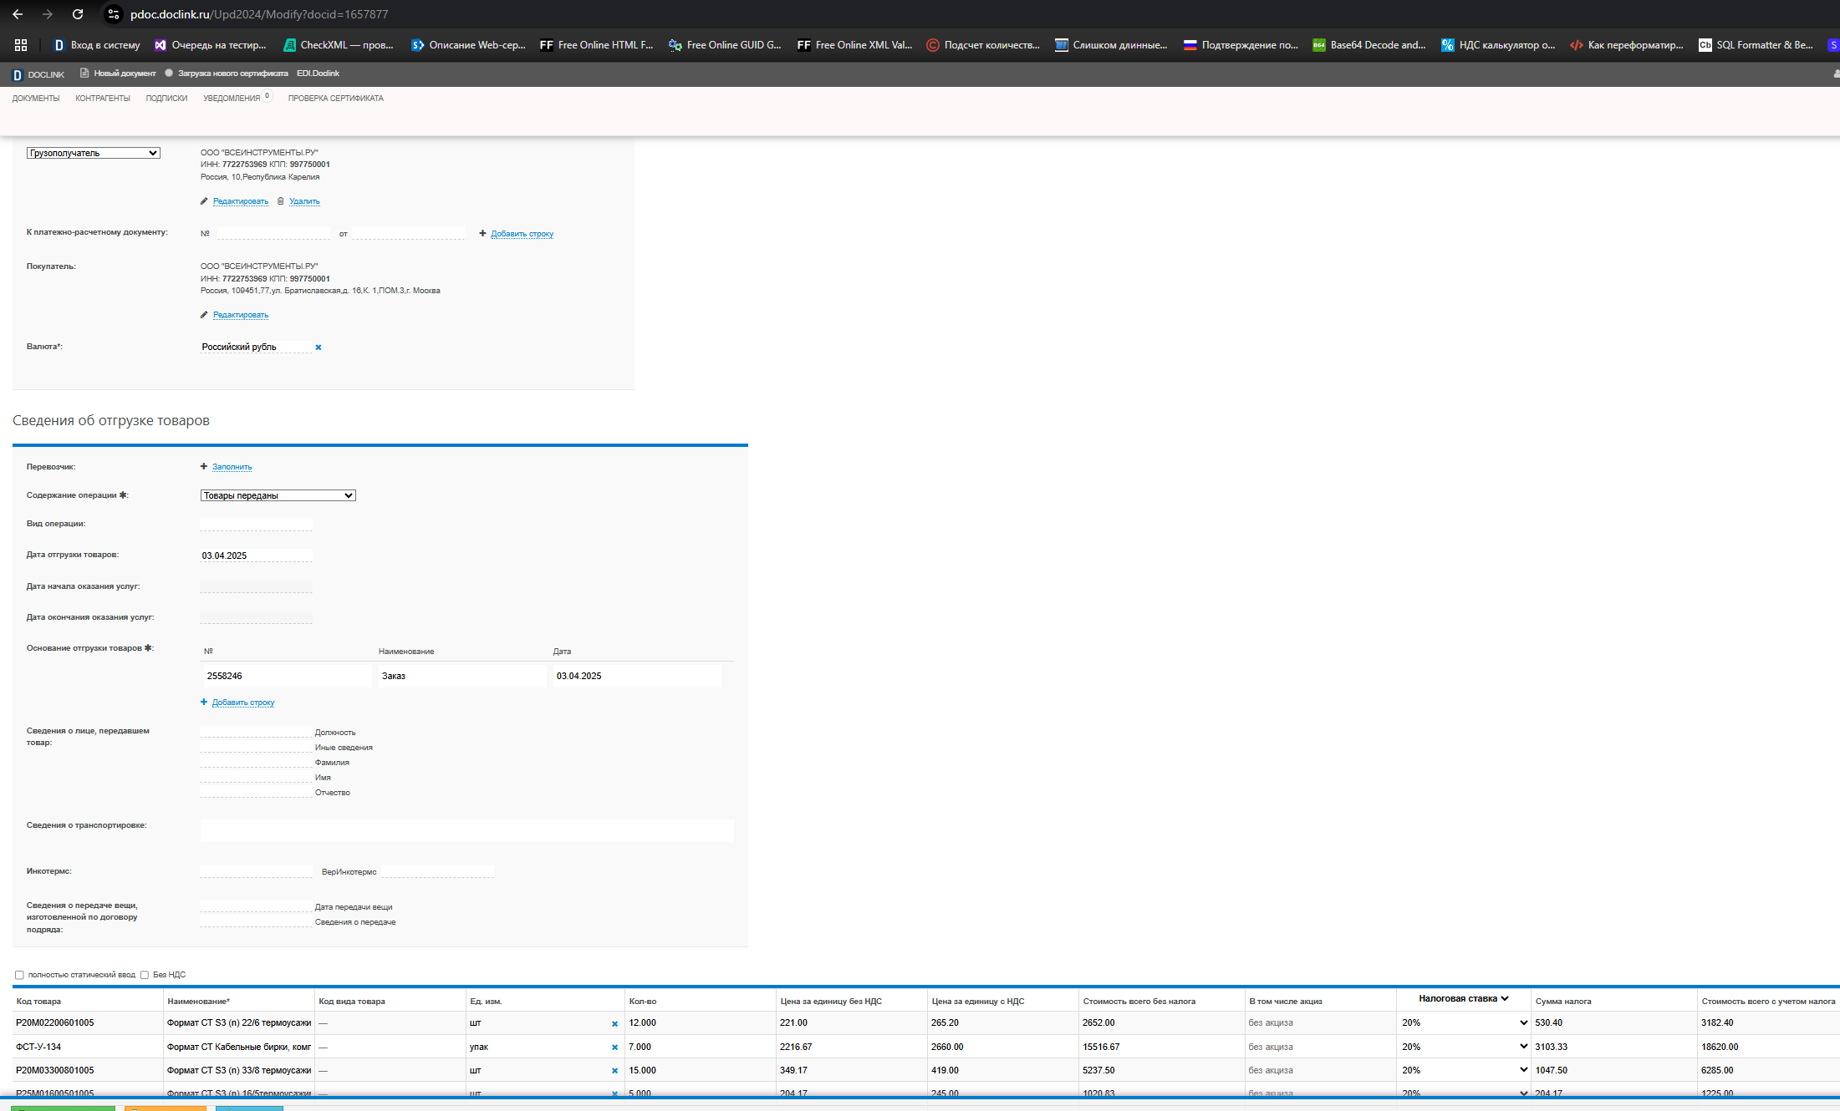Open the 'ДОКУМЕНТЫ' menu
The image size is (1840, 1111).
36,99
